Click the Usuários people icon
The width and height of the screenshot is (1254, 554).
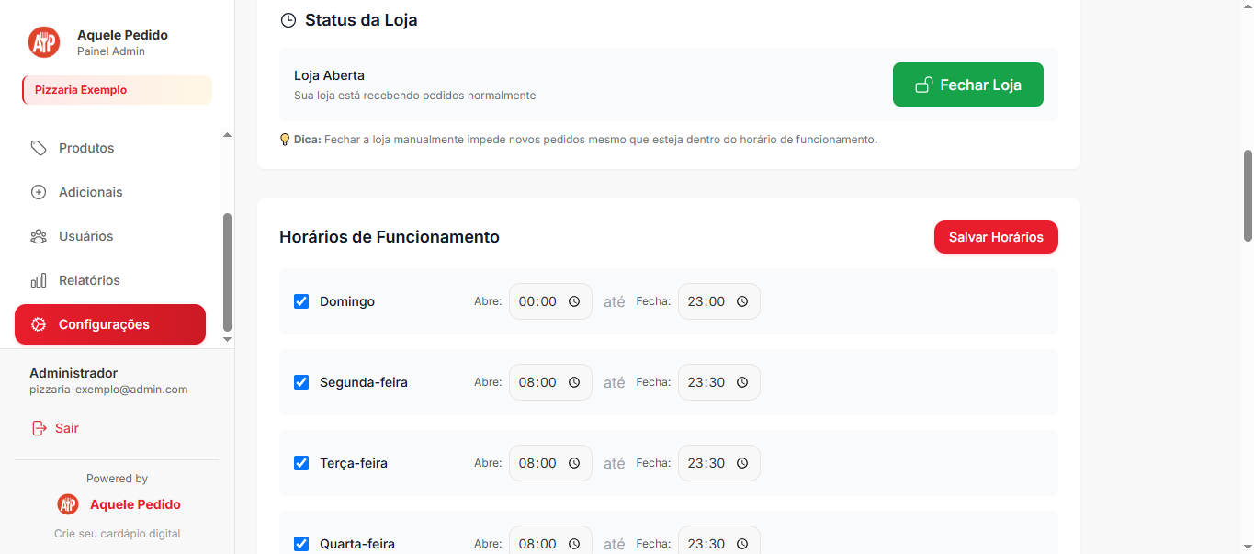[39, 236]
